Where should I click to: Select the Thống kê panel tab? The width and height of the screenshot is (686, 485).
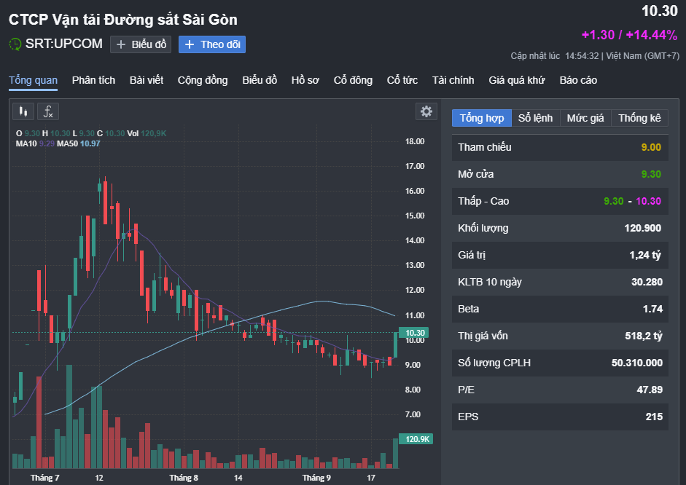pyautogui.click(x=639, y=118)
